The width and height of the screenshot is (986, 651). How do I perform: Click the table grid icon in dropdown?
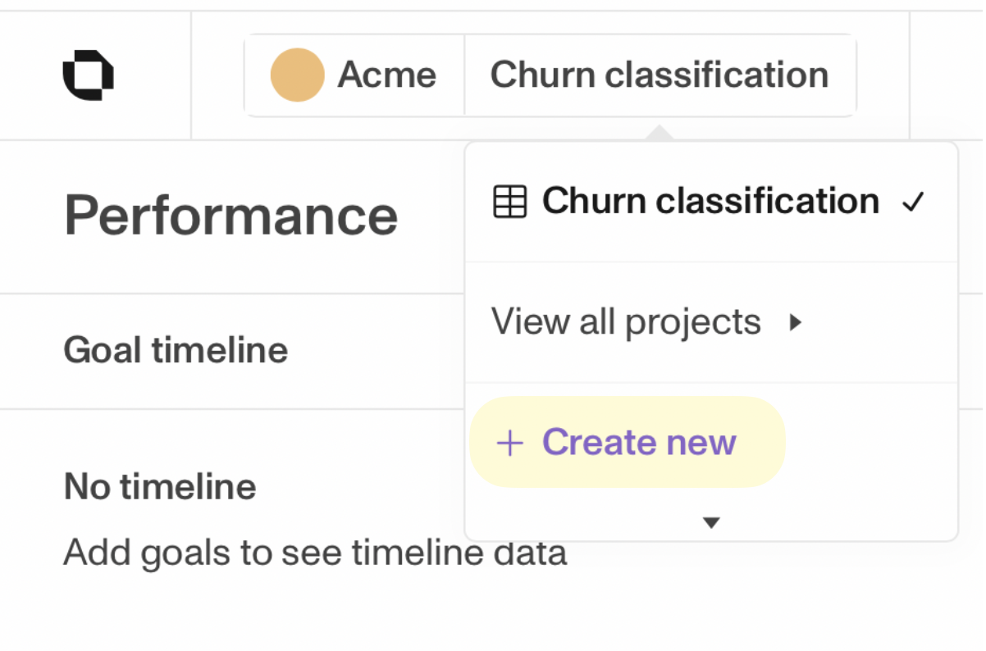click(x=509, y=202)
